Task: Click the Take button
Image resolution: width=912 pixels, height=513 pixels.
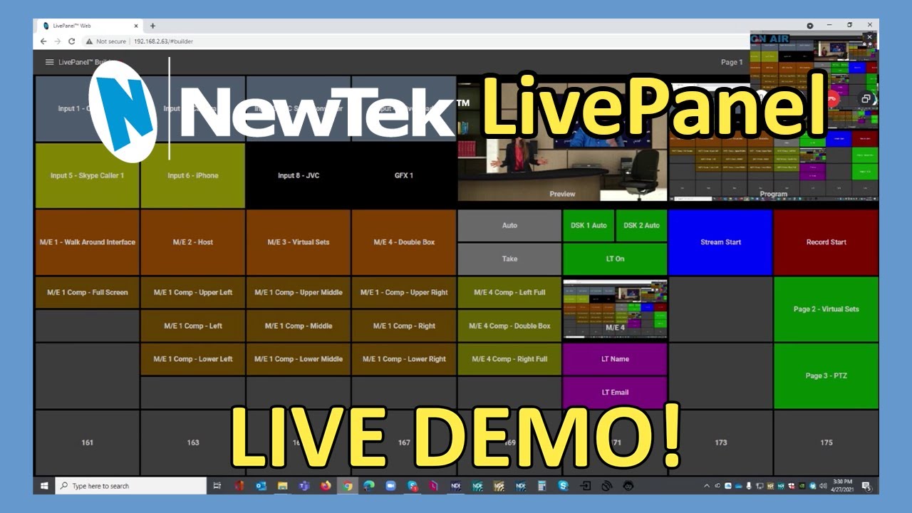Action: point(509,259)
